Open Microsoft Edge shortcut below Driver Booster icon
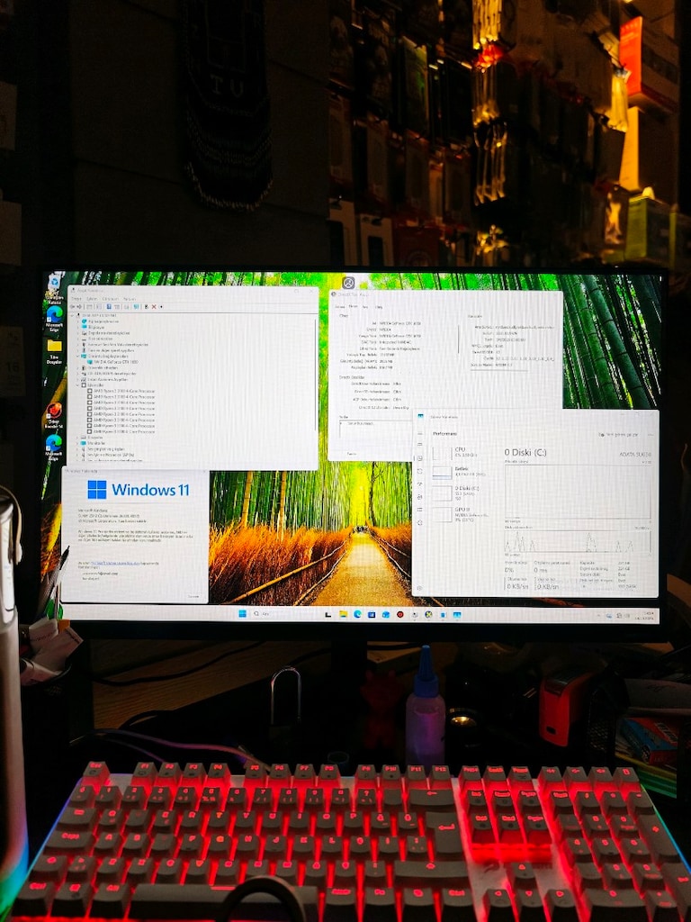Viewport: 691px width, 922px height. [54, 447]
